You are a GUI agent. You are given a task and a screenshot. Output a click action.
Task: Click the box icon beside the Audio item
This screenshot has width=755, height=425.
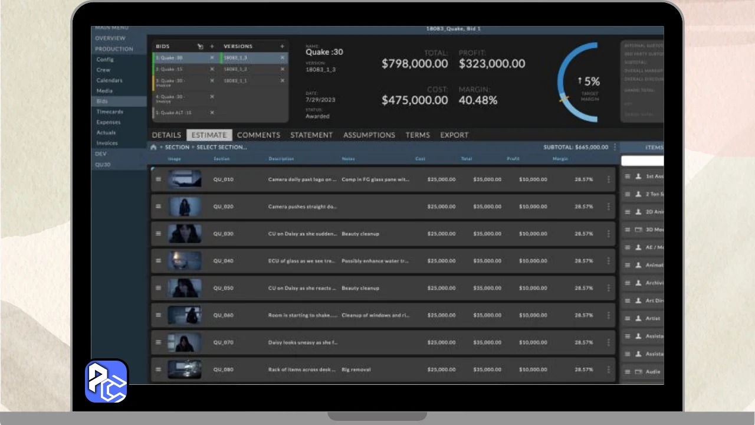638,372
